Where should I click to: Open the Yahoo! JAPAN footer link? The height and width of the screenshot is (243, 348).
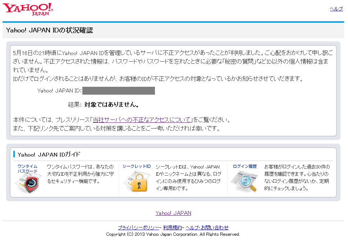[x=173, y=213]
